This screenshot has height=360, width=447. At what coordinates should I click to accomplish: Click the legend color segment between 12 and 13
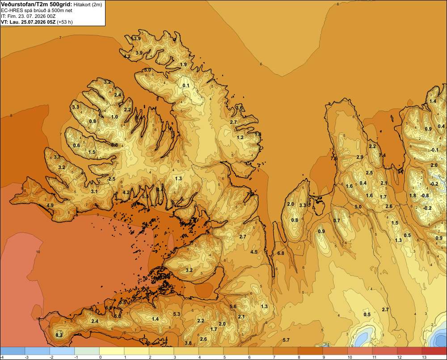tap(409, 351)
